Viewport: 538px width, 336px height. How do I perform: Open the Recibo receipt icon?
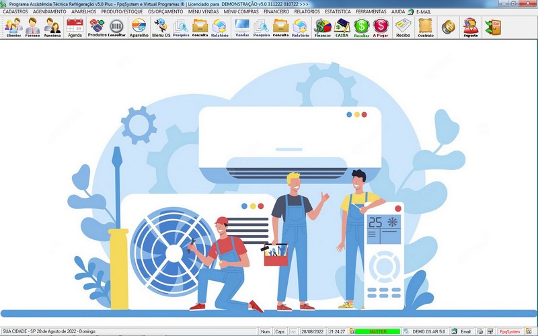point(403,28)
